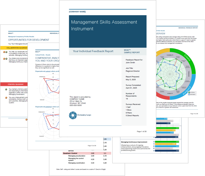Click the blue Company Logo aperture icon

coord(73,115)
